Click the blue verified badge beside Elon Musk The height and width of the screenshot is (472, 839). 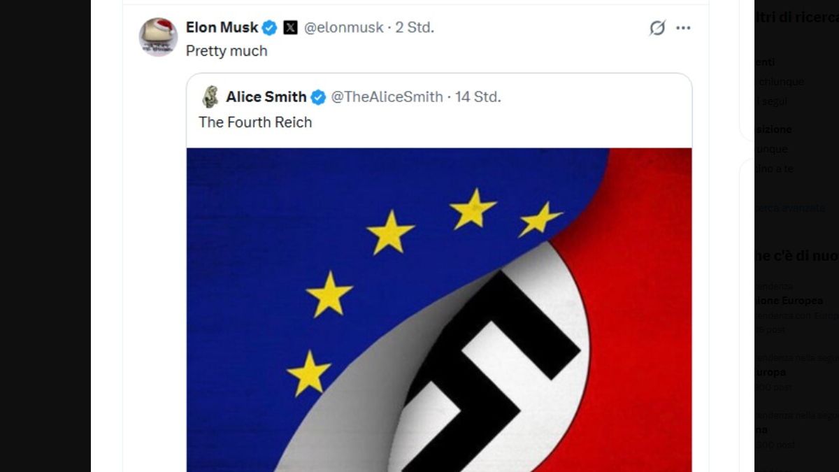tap(270, 28)
